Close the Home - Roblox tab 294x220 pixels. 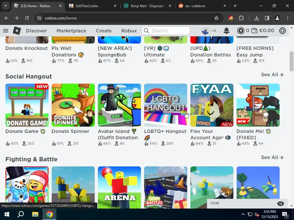[x=60, y=6]
